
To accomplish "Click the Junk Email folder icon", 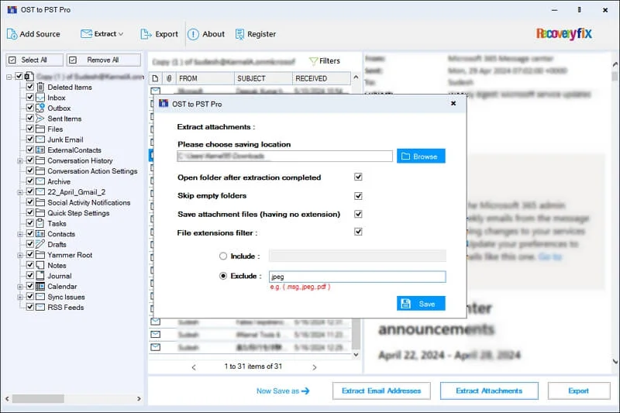I will (40, 139).
